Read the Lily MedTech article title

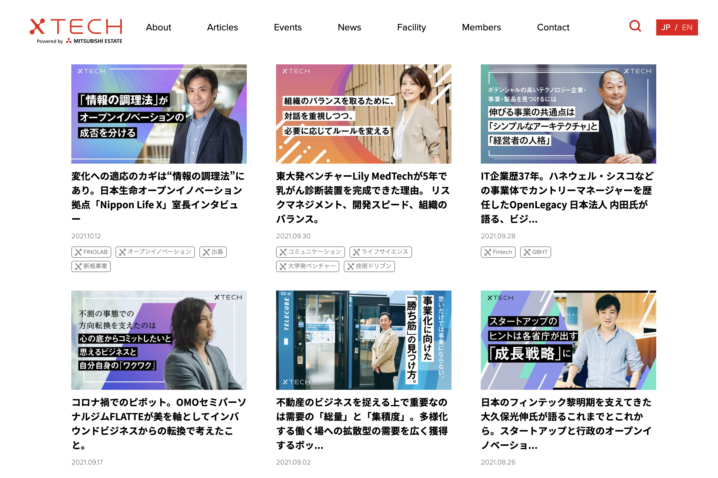363,198
